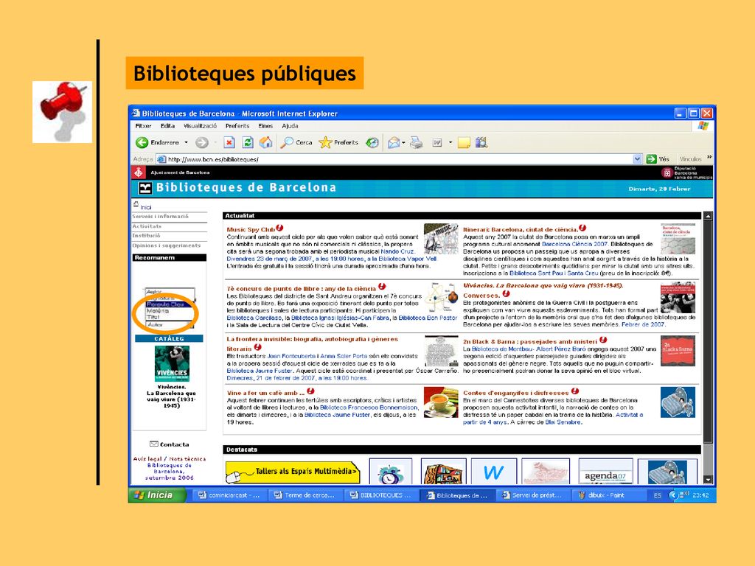
Task: Click page scrollbar up arrow
Action: tap(708, 216)
